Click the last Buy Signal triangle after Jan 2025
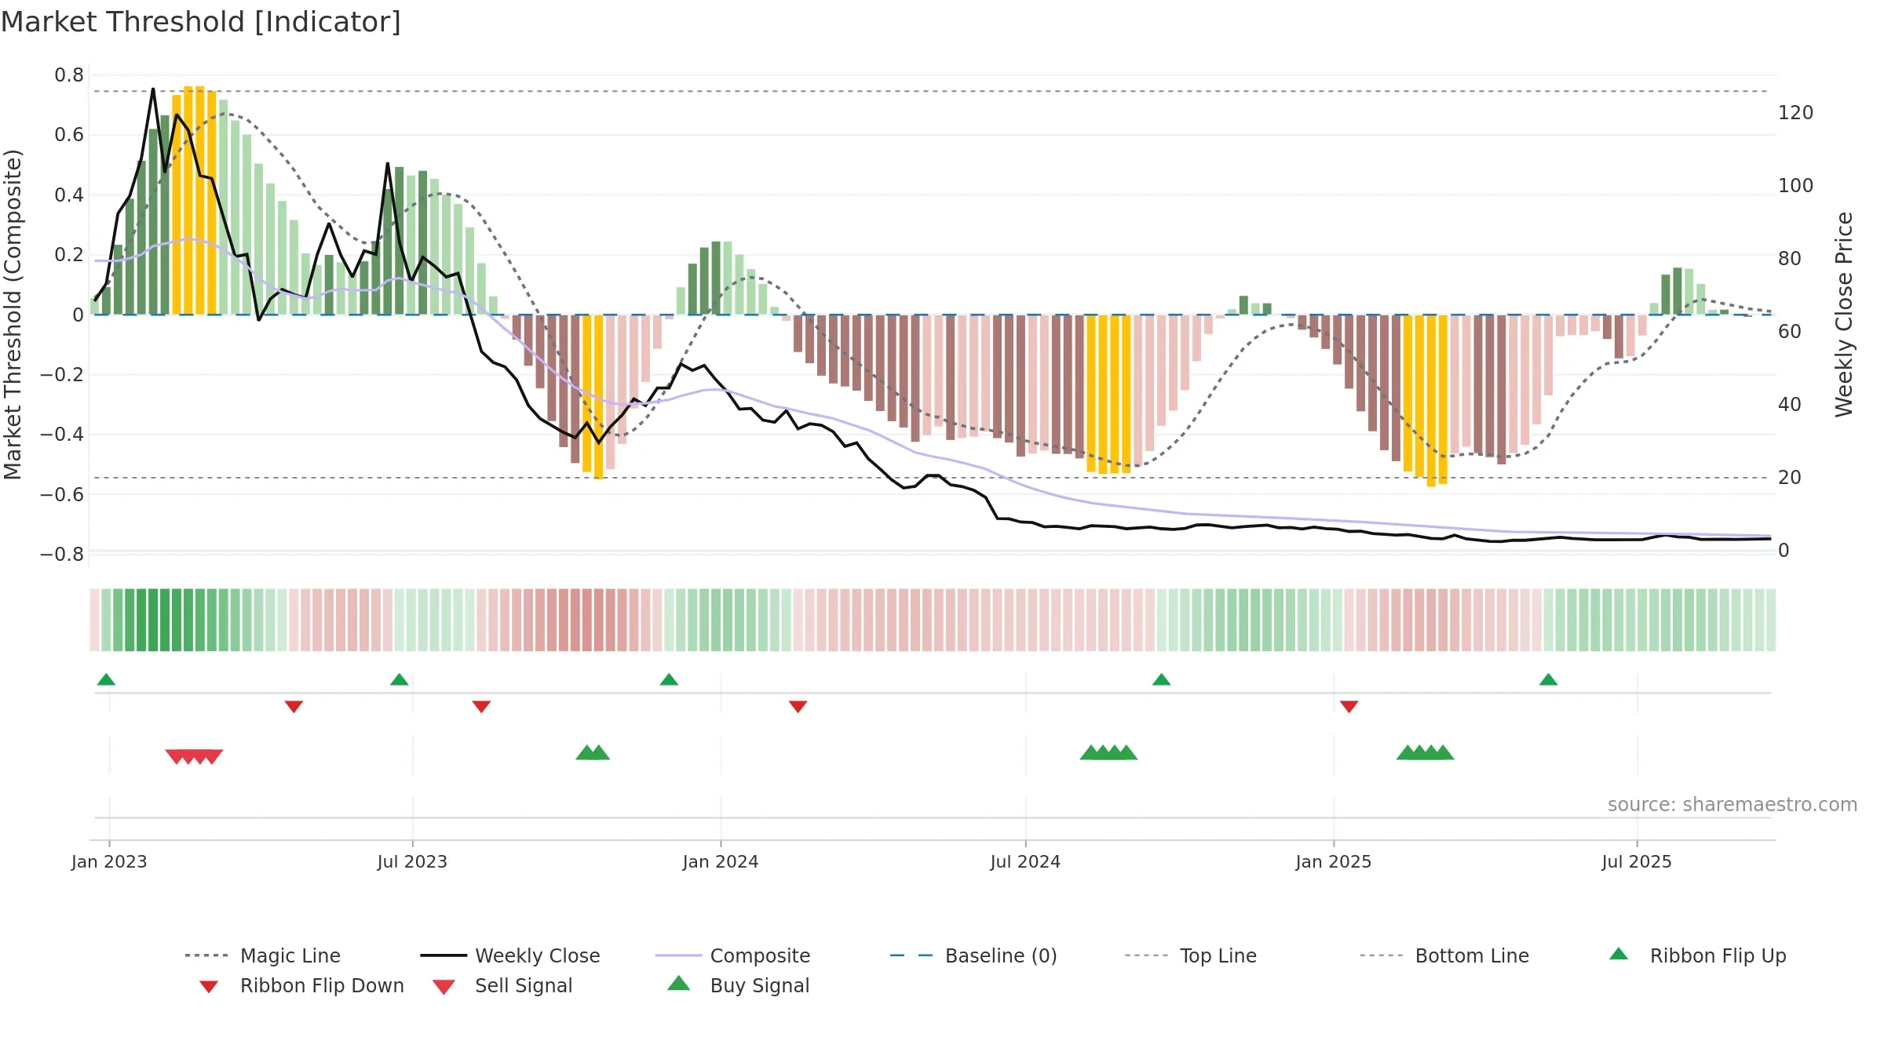The width and height of the screenshot is (1884, 1059). (x=1443, y=752)
